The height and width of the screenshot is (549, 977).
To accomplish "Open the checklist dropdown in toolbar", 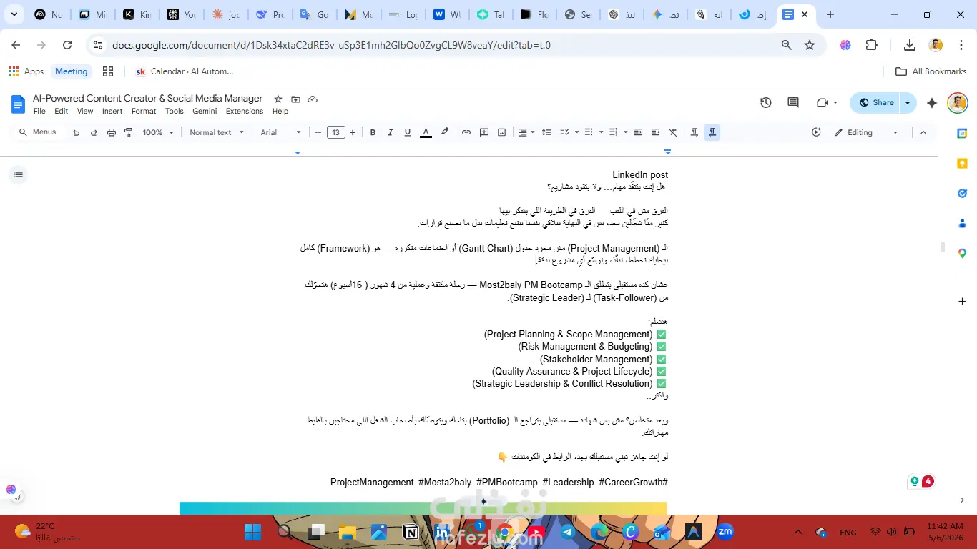I will click(x=568, y=132).
